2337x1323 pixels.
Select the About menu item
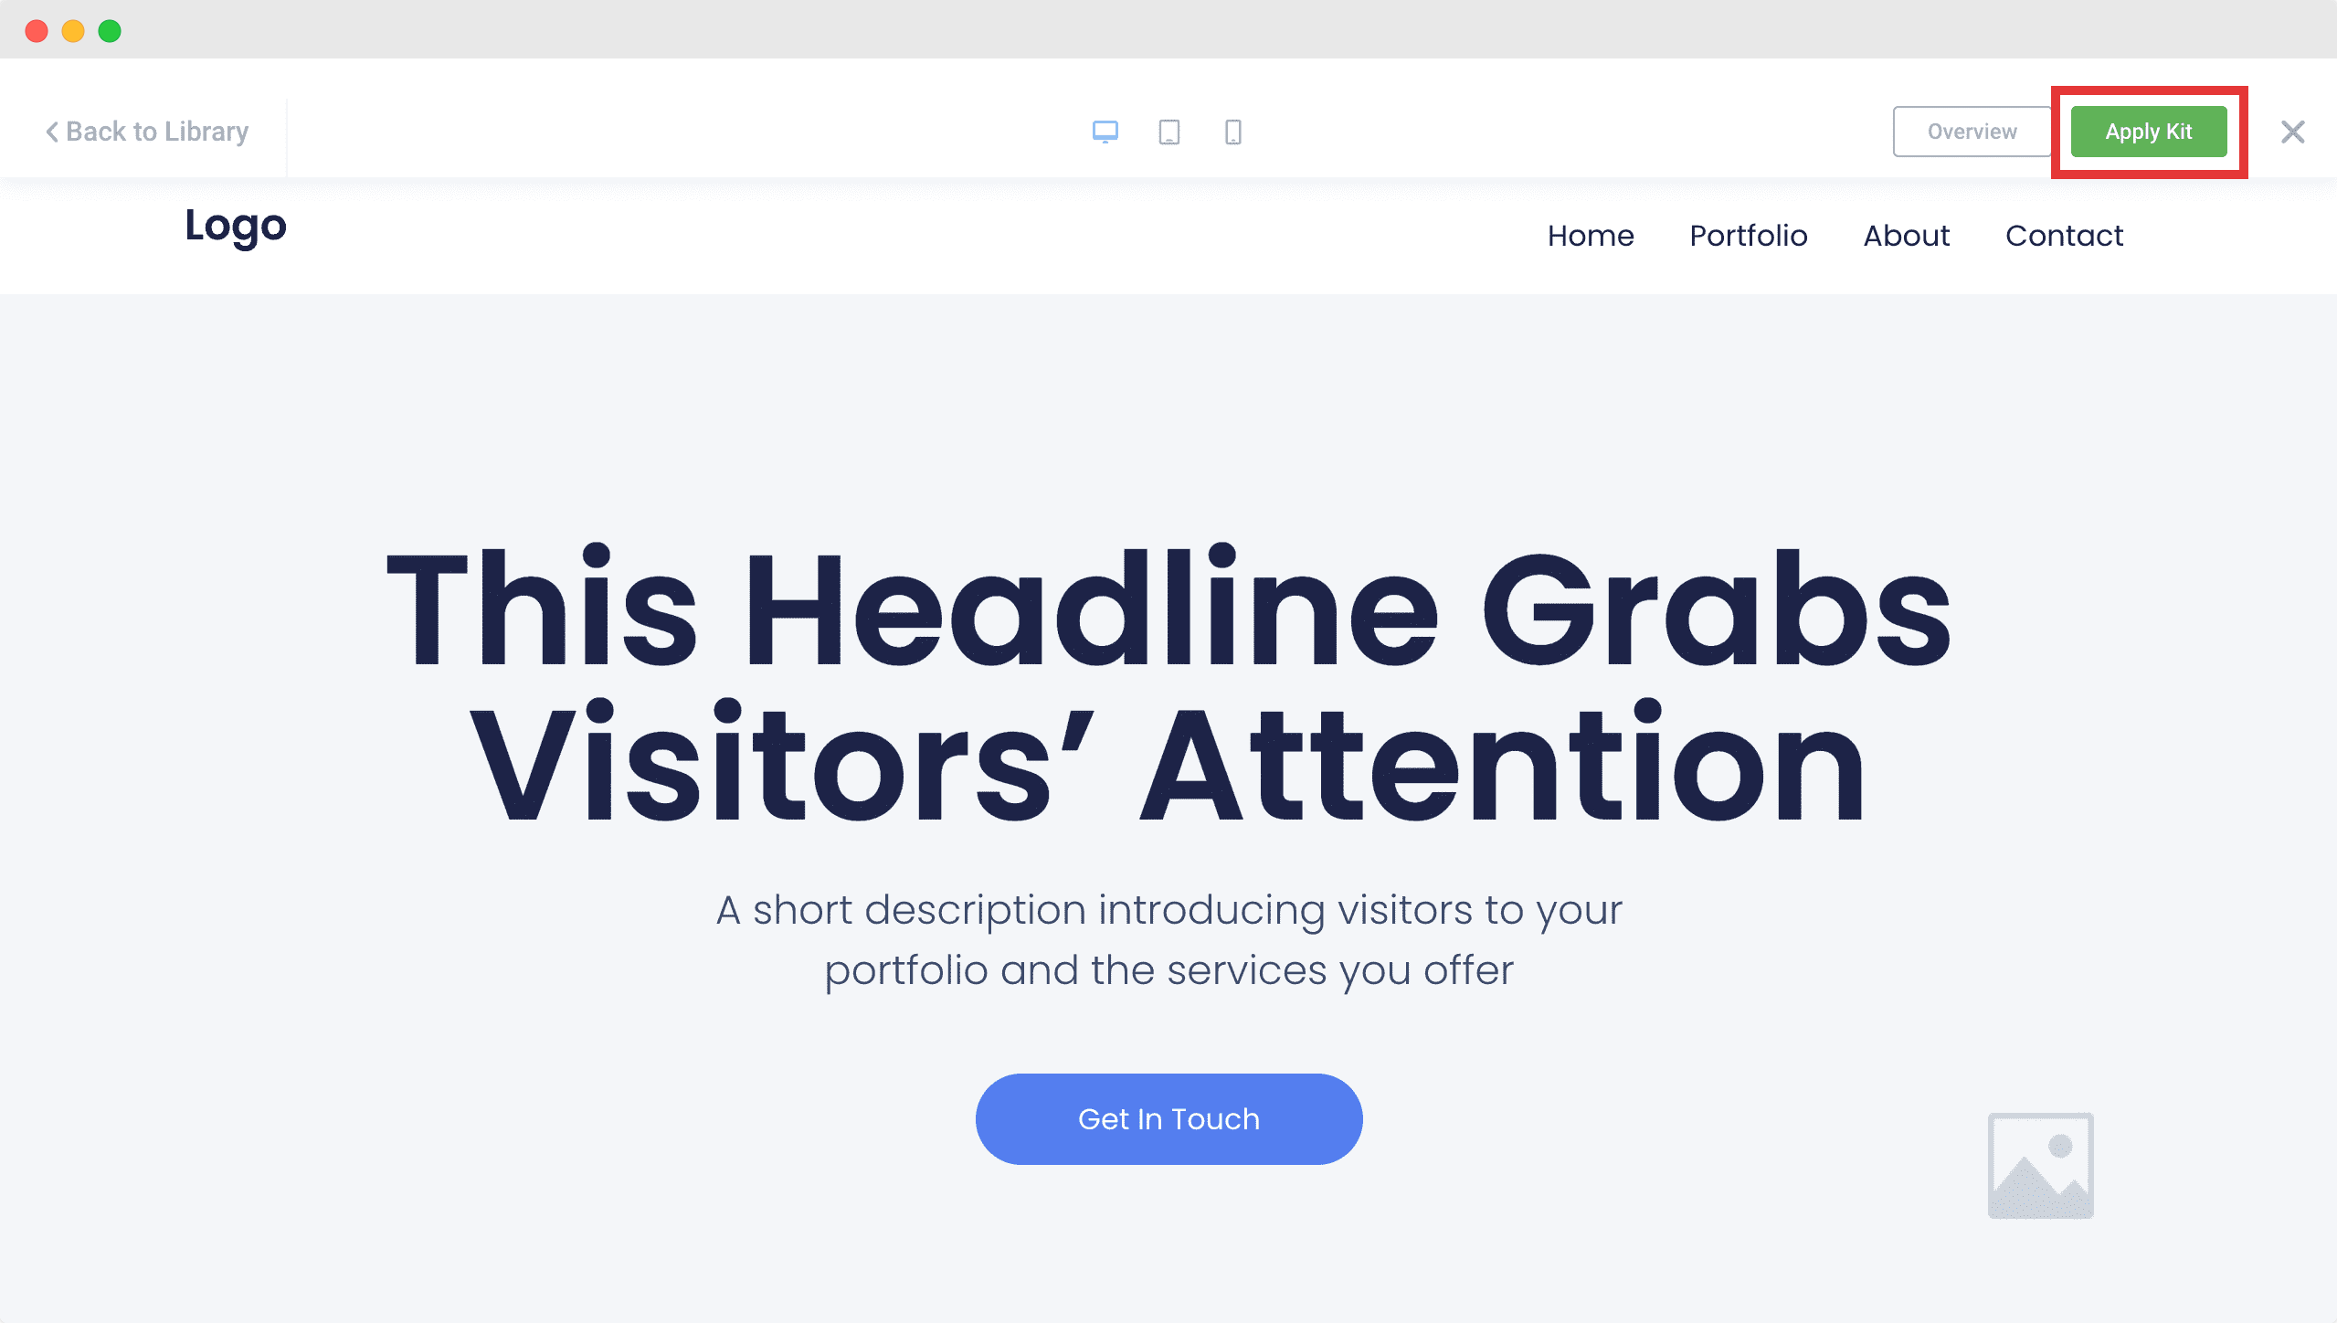pos(1907,235)
